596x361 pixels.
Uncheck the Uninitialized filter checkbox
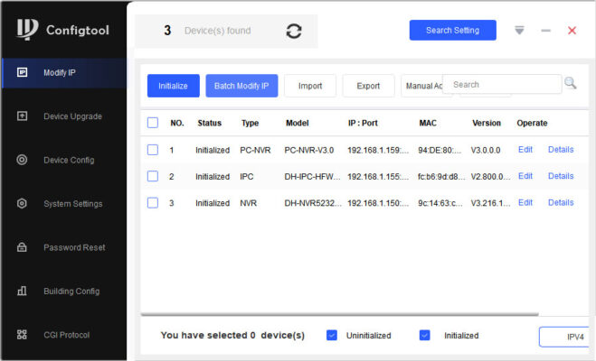click(332, 335)
